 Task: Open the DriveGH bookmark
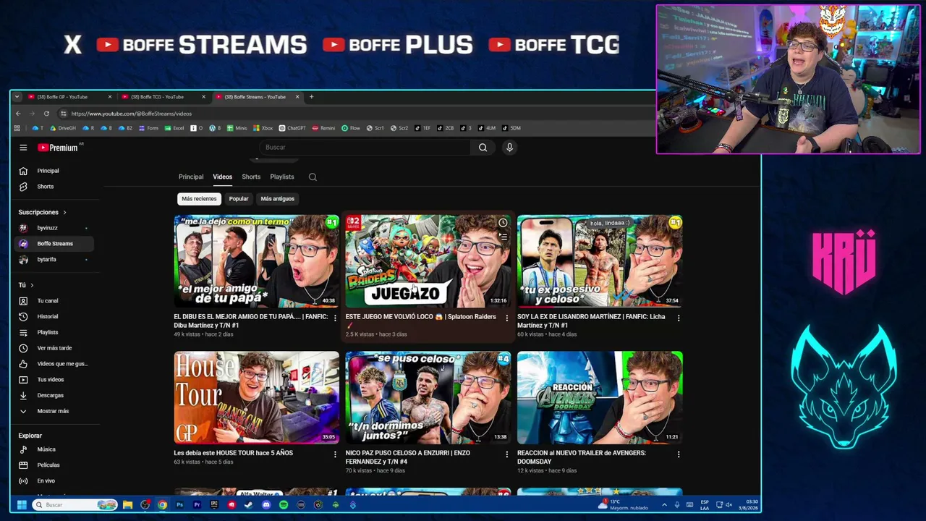pyautogui.click(x=63, y=128)
